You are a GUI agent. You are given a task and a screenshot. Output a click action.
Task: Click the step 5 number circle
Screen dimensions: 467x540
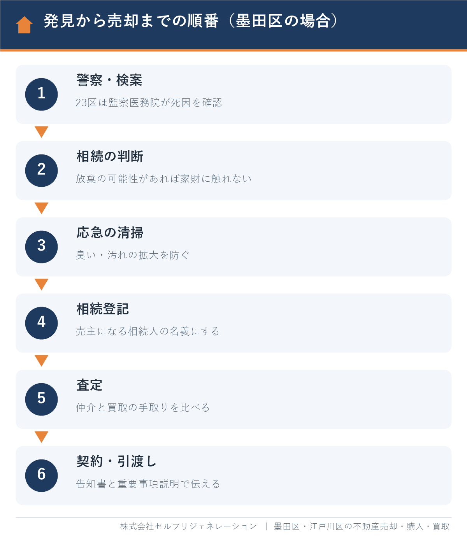41,399
